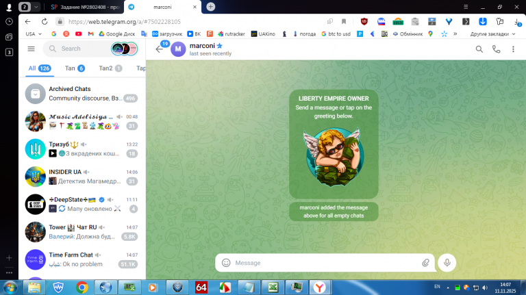Open the downloads arrow extension icon

coord(483,21)
